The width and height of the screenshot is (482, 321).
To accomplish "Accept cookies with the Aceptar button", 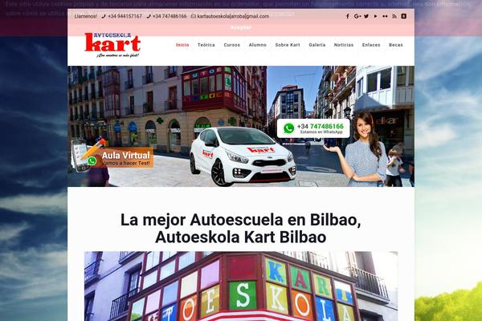I will point(241,27).
